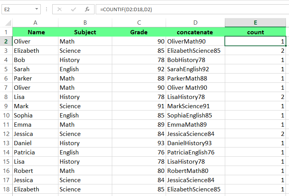Select the grade cell showing 92
The image size is (289, 196).
click(139, 69)
